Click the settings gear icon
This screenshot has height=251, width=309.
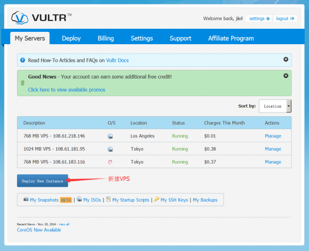(268, 19)
